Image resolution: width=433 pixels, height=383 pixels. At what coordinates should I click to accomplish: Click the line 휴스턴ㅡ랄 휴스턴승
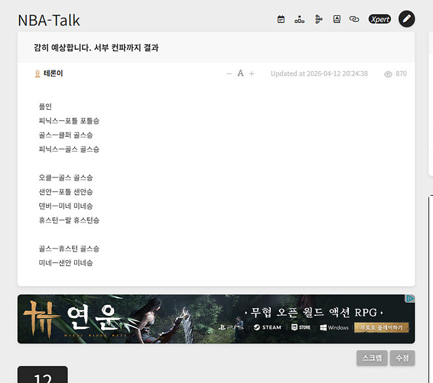[69, 220]
